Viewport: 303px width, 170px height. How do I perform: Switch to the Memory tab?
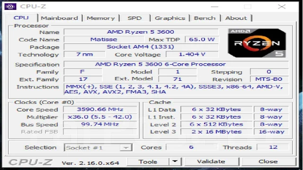(x=101, y=18)
